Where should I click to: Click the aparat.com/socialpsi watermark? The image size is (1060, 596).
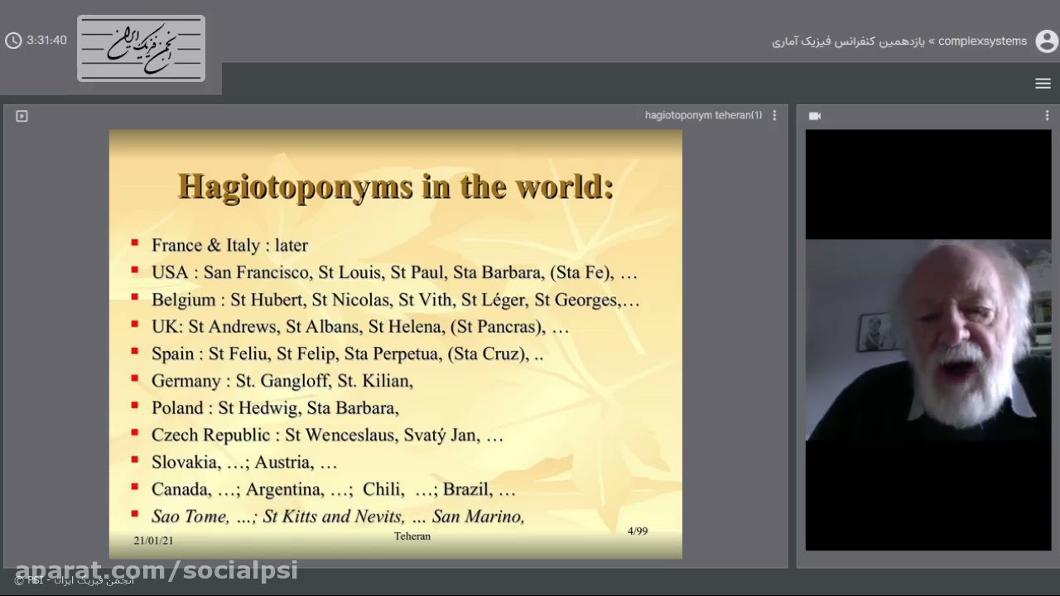tap(156, 569)
